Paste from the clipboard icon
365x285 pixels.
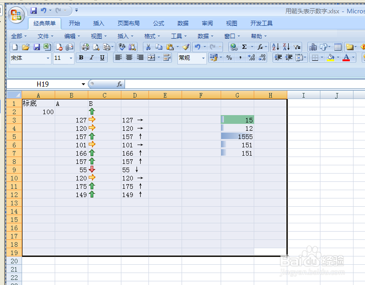pos(170,47)
